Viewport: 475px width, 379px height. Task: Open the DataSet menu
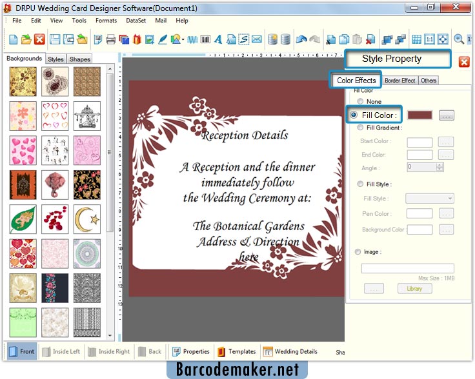point(136,21)
